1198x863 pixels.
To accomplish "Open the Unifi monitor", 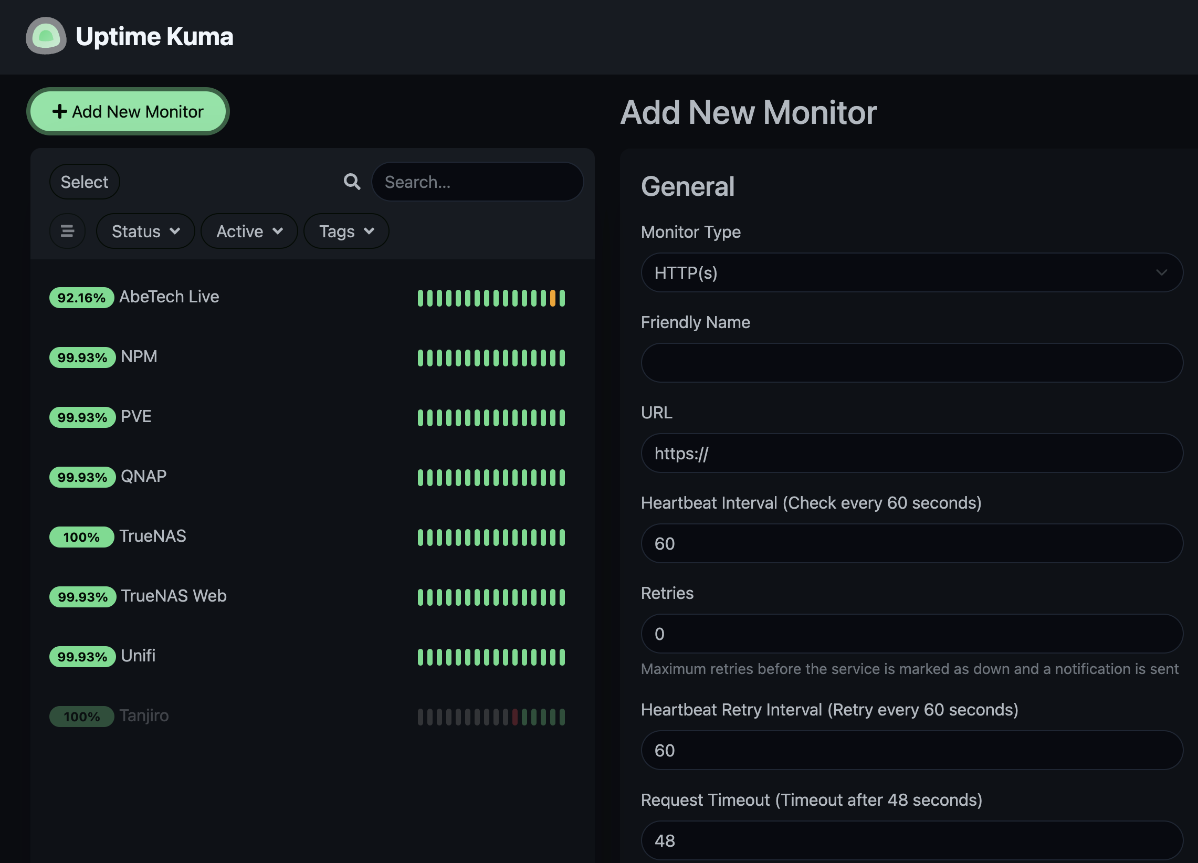I will [312, 657].
